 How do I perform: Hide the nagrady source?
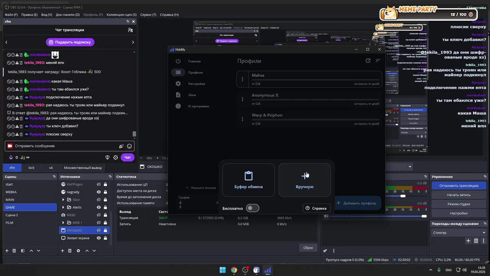99,192
